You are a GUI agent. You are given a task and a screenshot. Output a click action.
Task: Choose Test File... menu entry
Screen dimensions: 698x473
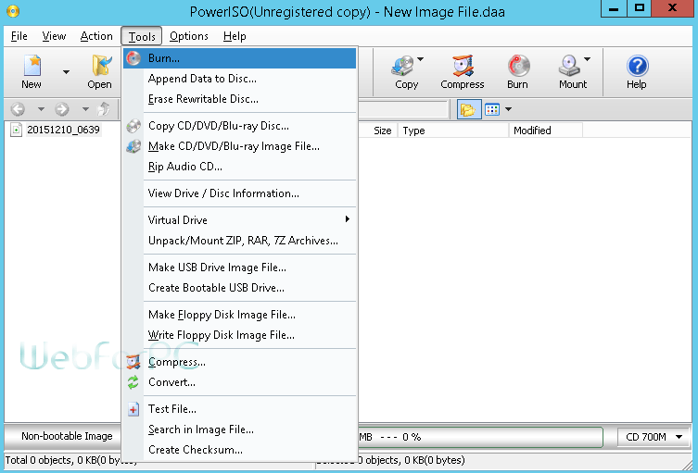tap(239, 409)
